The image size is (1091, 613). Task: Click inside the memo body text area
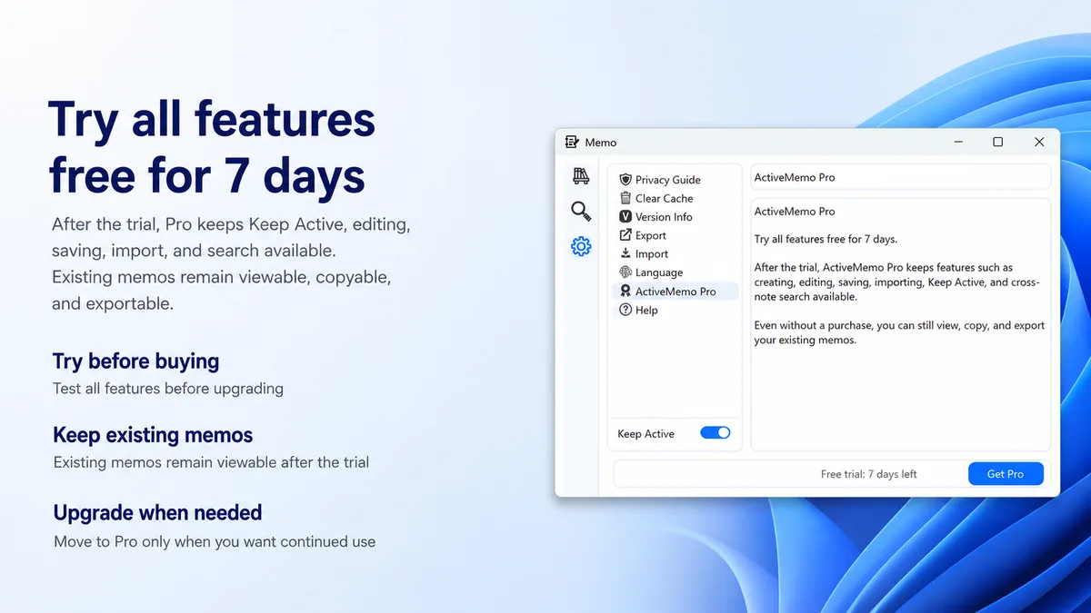point(900,324)
